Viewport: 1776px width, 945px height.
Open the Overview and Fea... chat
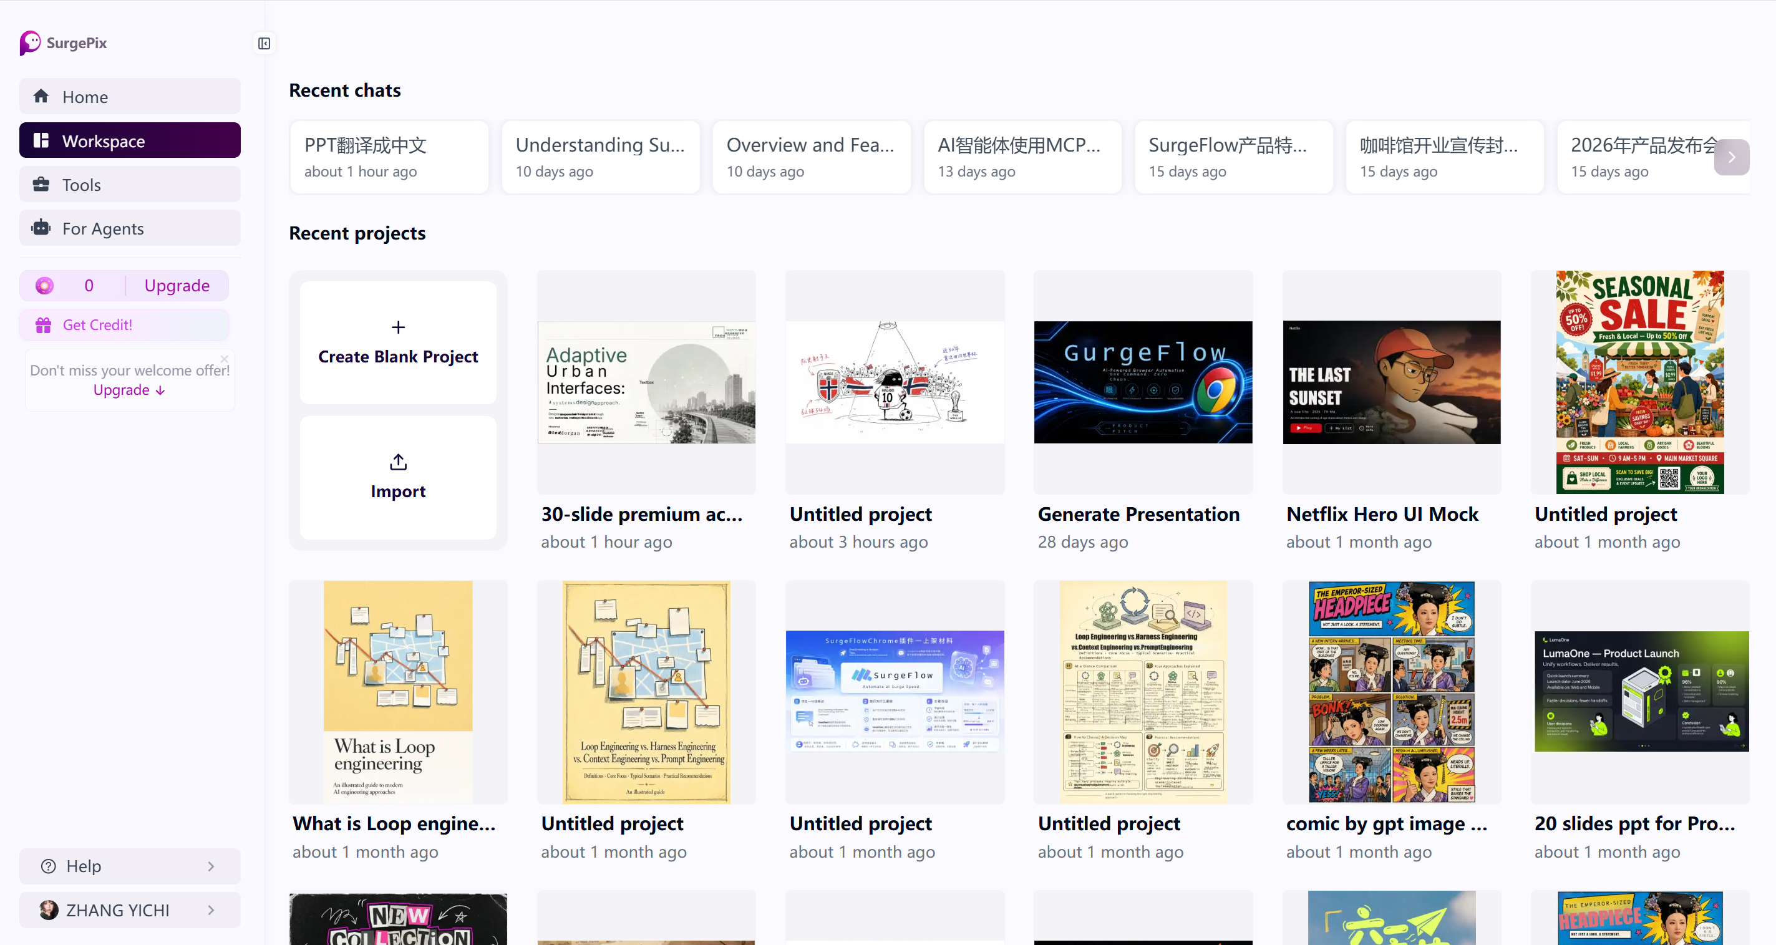click(811, 157)
